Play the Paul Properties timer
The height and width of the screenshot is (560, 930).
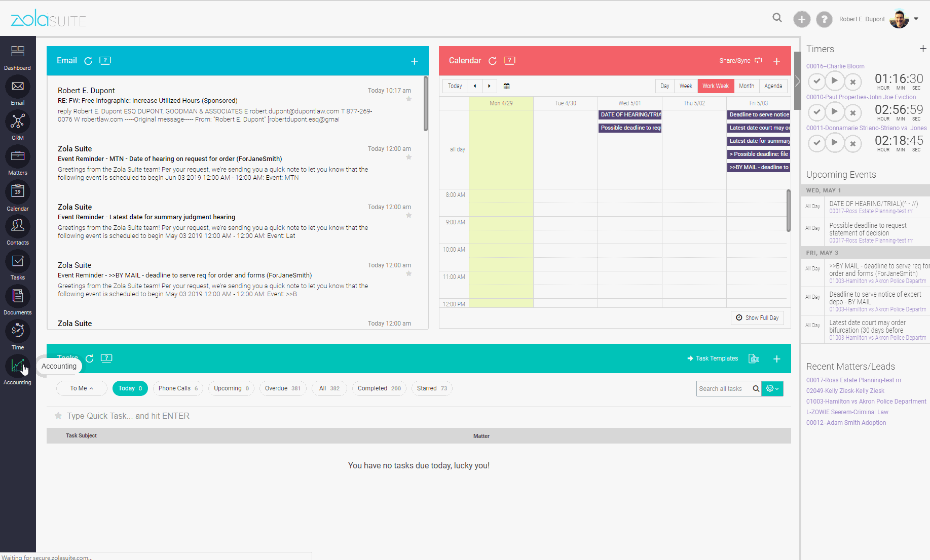[834, 111]
